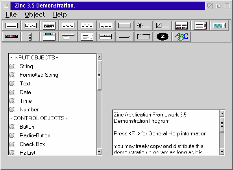Click the Radio-Button toolbar icon
The height and width of the screenshot is (170, 233).
tap(144, 26)
